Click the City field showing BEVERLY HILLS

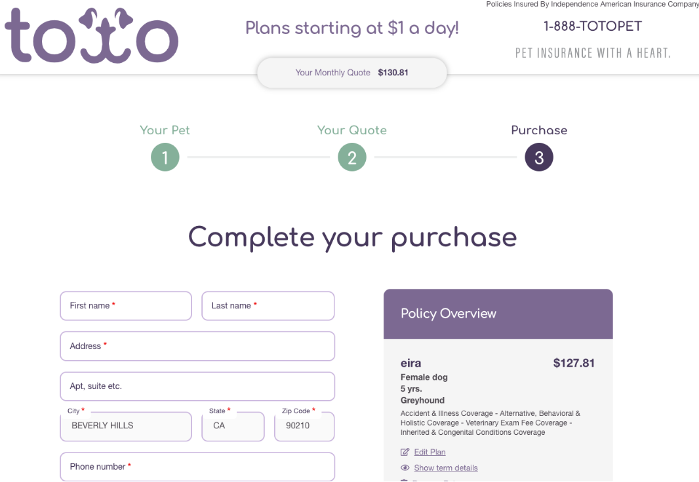tap(126, 426)
